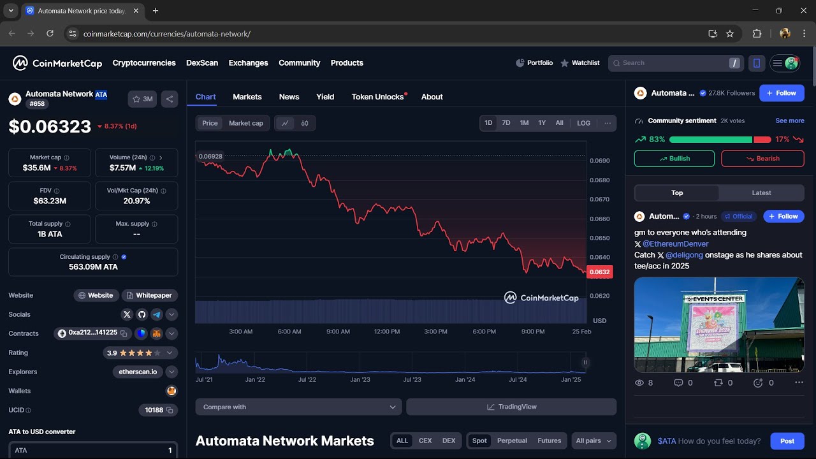This screenshot has width=816, height=459.
Task: Open the TradingView chart button
Action: (x=511, y=407)
